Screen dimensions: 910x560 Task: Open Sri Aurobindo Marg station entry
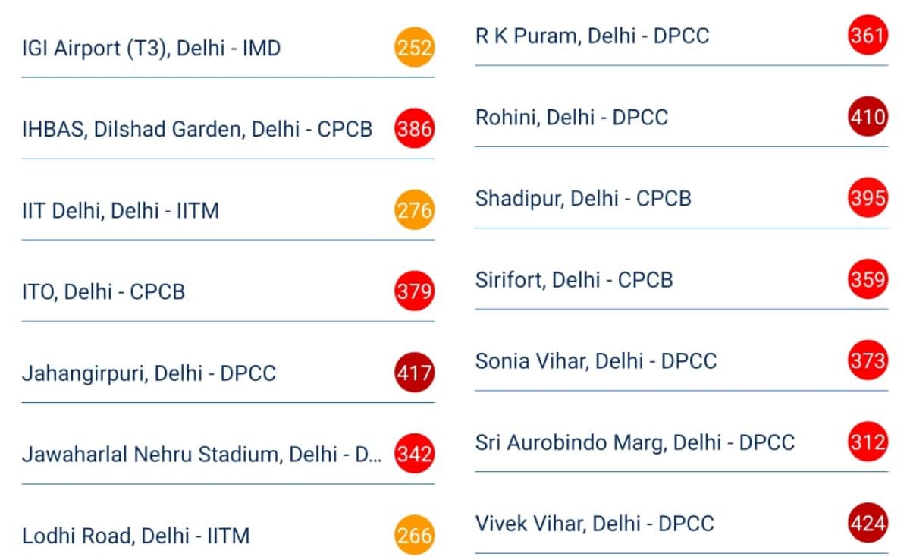[x=635, y=442]
